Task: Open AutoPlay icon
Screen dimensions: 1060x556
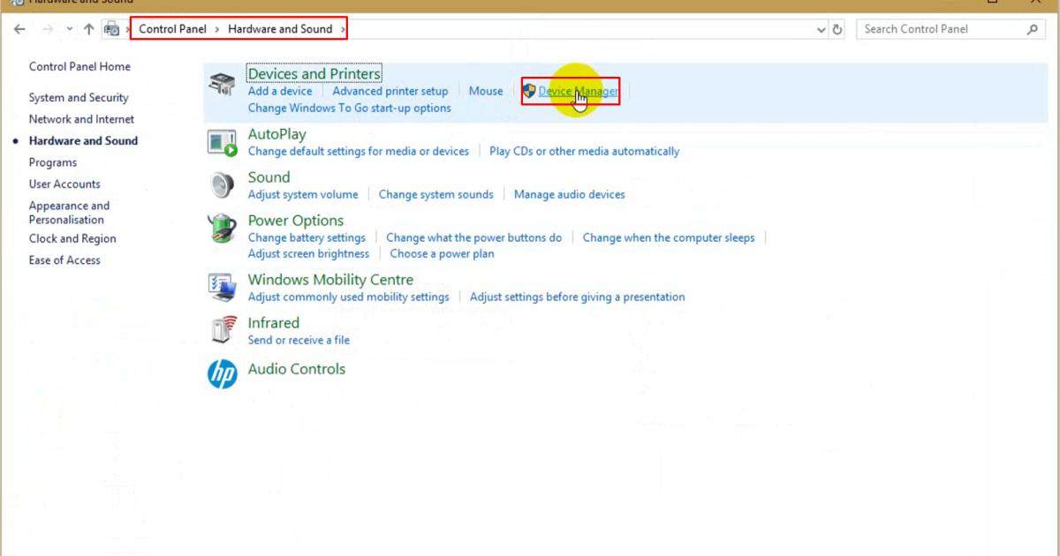Action: tap(222, 143)
